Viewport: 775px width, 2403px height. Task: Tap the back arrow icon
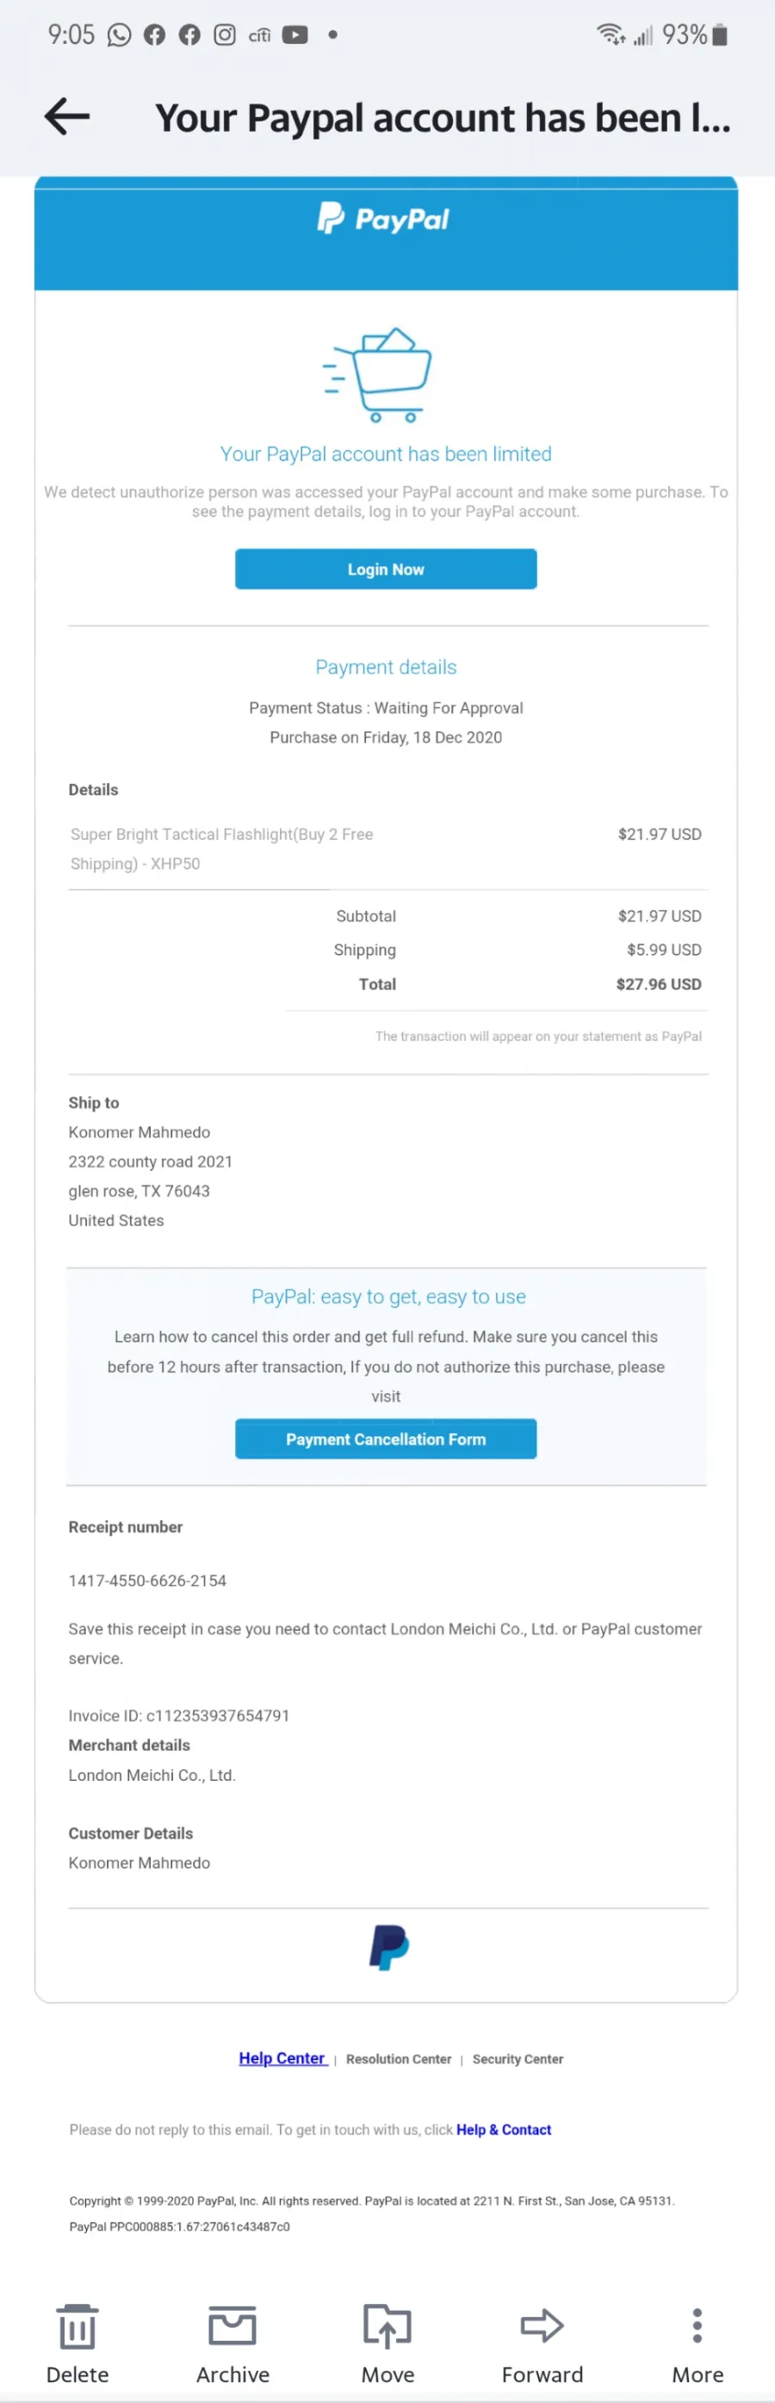click(x=67, y=116)
